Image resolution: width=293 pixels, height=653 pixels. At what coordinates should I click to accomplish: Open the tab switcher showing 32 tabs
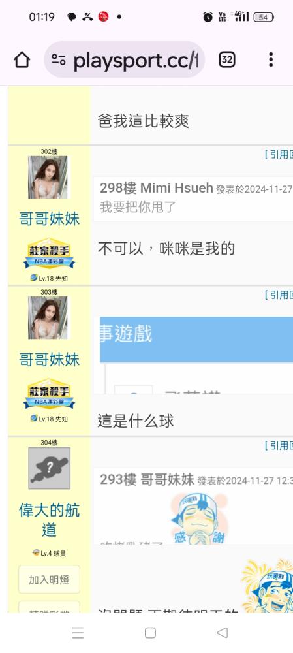227,60
